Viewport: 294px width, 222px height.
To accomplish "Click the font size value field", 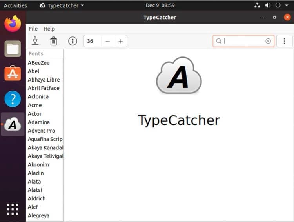I will [93, 41].
